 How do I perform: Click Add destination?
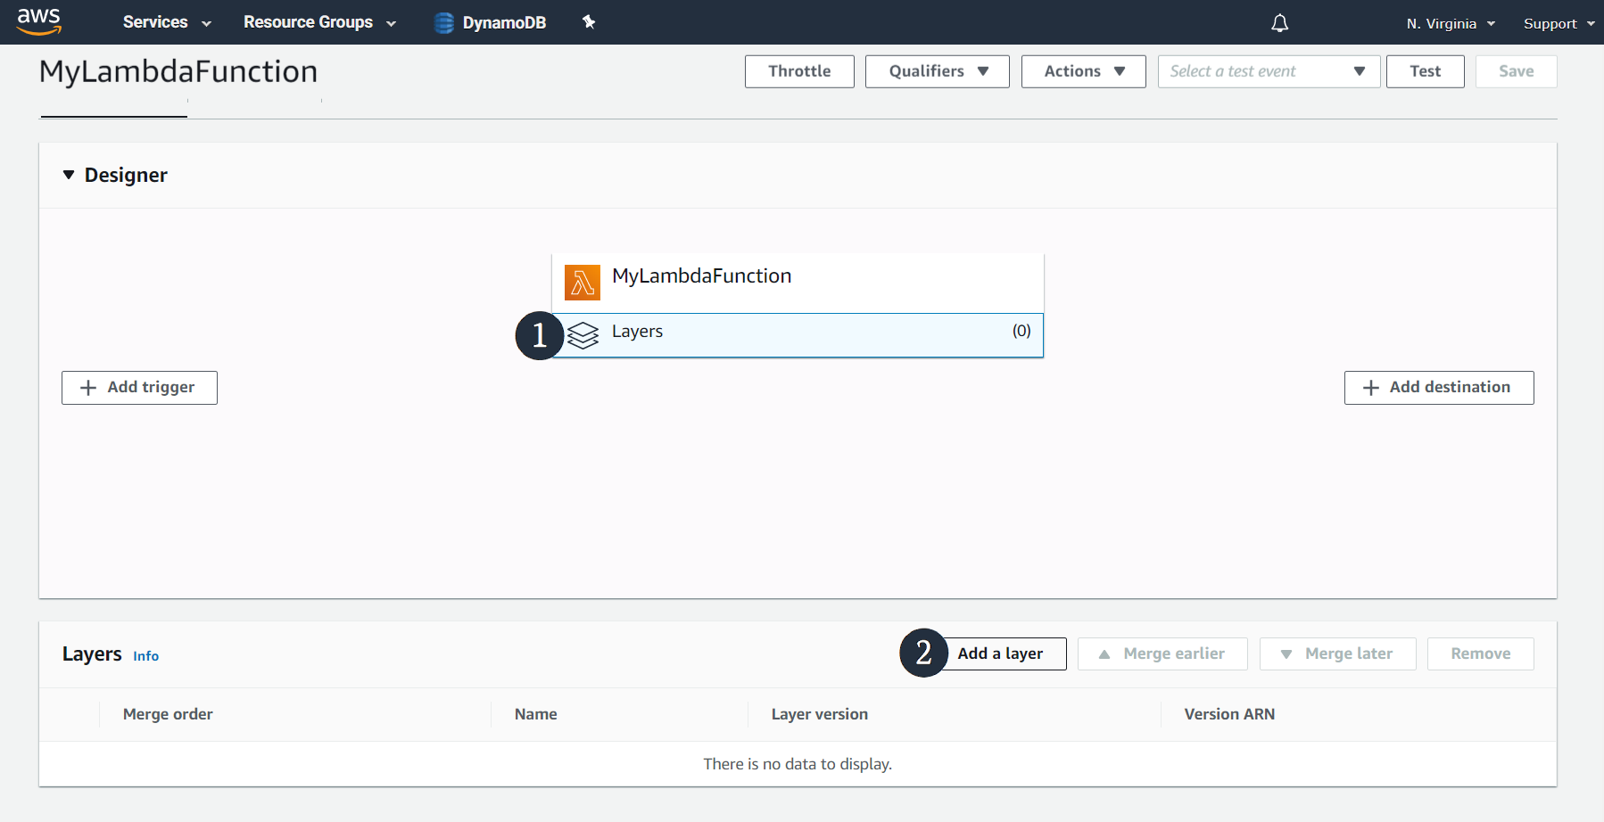click(x=1439, y=388)
